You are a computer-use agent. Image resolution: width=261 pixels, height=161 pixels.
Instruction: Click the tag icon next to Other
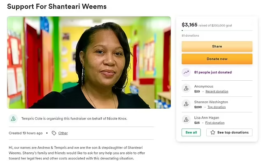(x=54, y=133)
